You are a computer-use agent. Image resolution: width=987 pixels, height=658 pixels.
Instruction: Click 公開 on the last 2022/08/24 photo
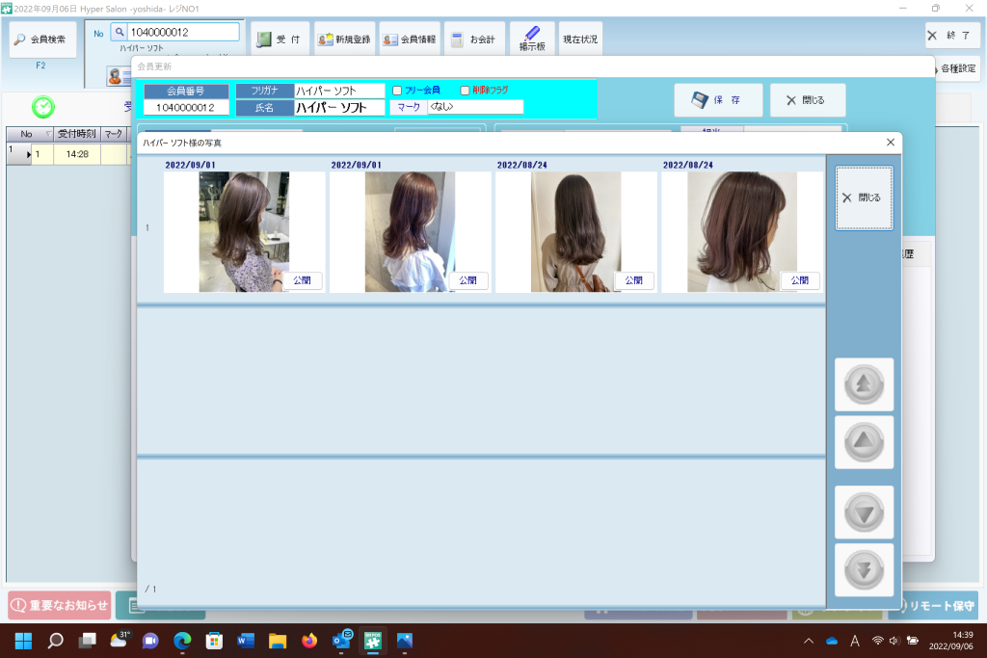800,280
